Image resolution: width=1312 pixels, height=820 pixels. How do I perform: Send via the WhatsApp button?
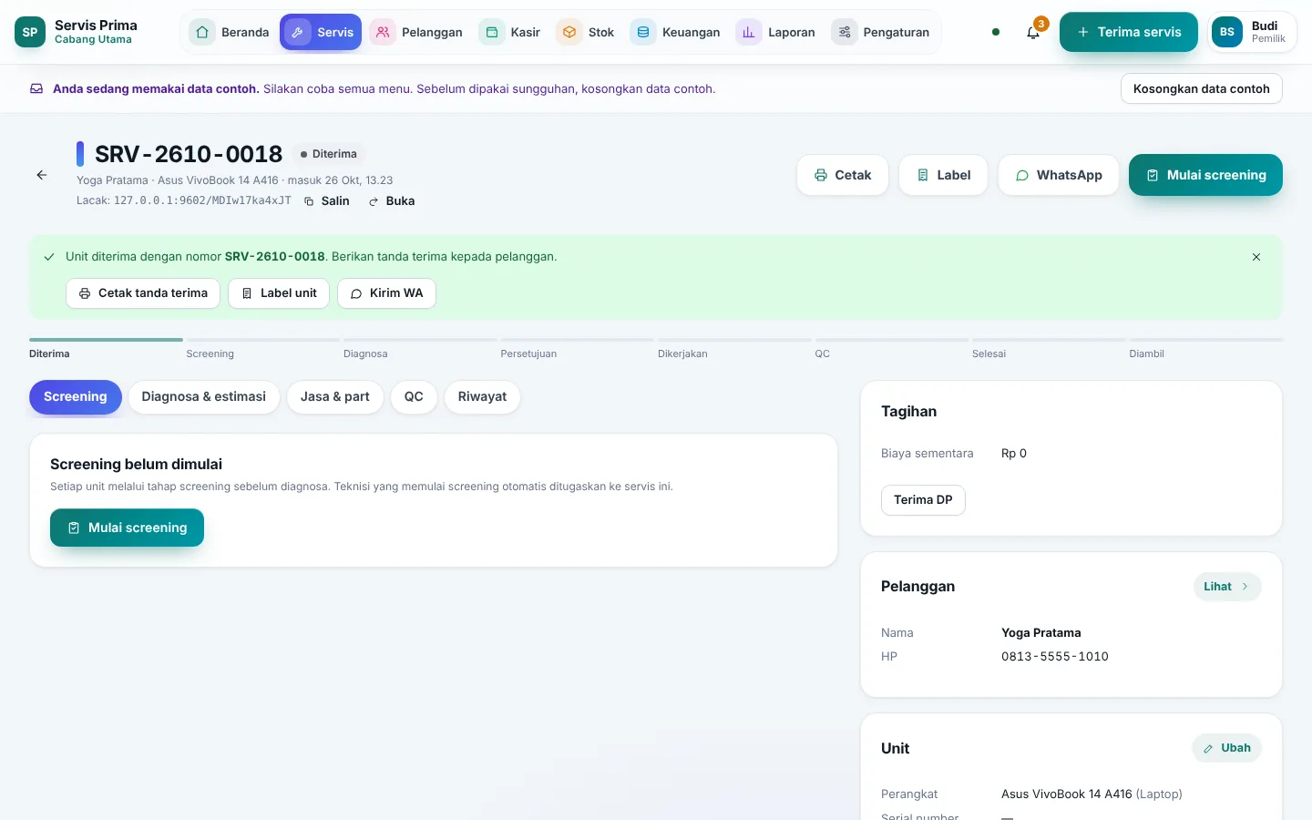(x=1059, y=175)
